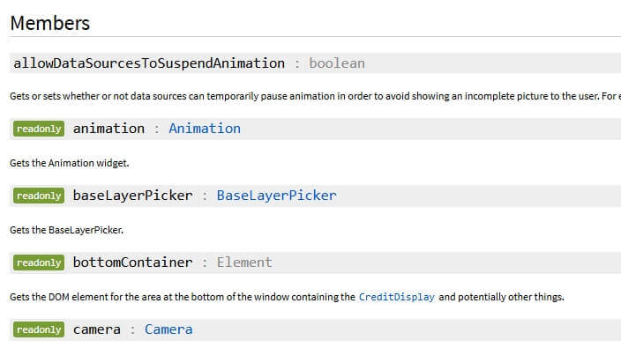Click the Members section heading
Screen dimensions: 621x355
[x=50, y=23]
